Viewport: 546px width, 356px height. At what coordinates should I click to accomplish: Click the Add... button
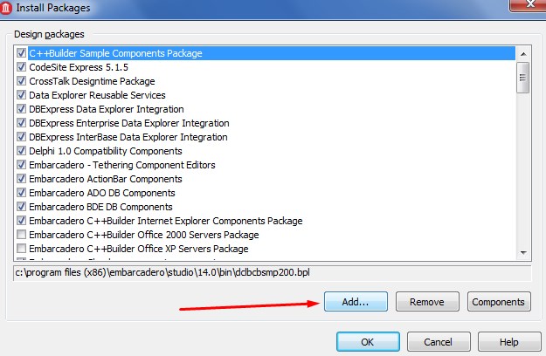356,301
